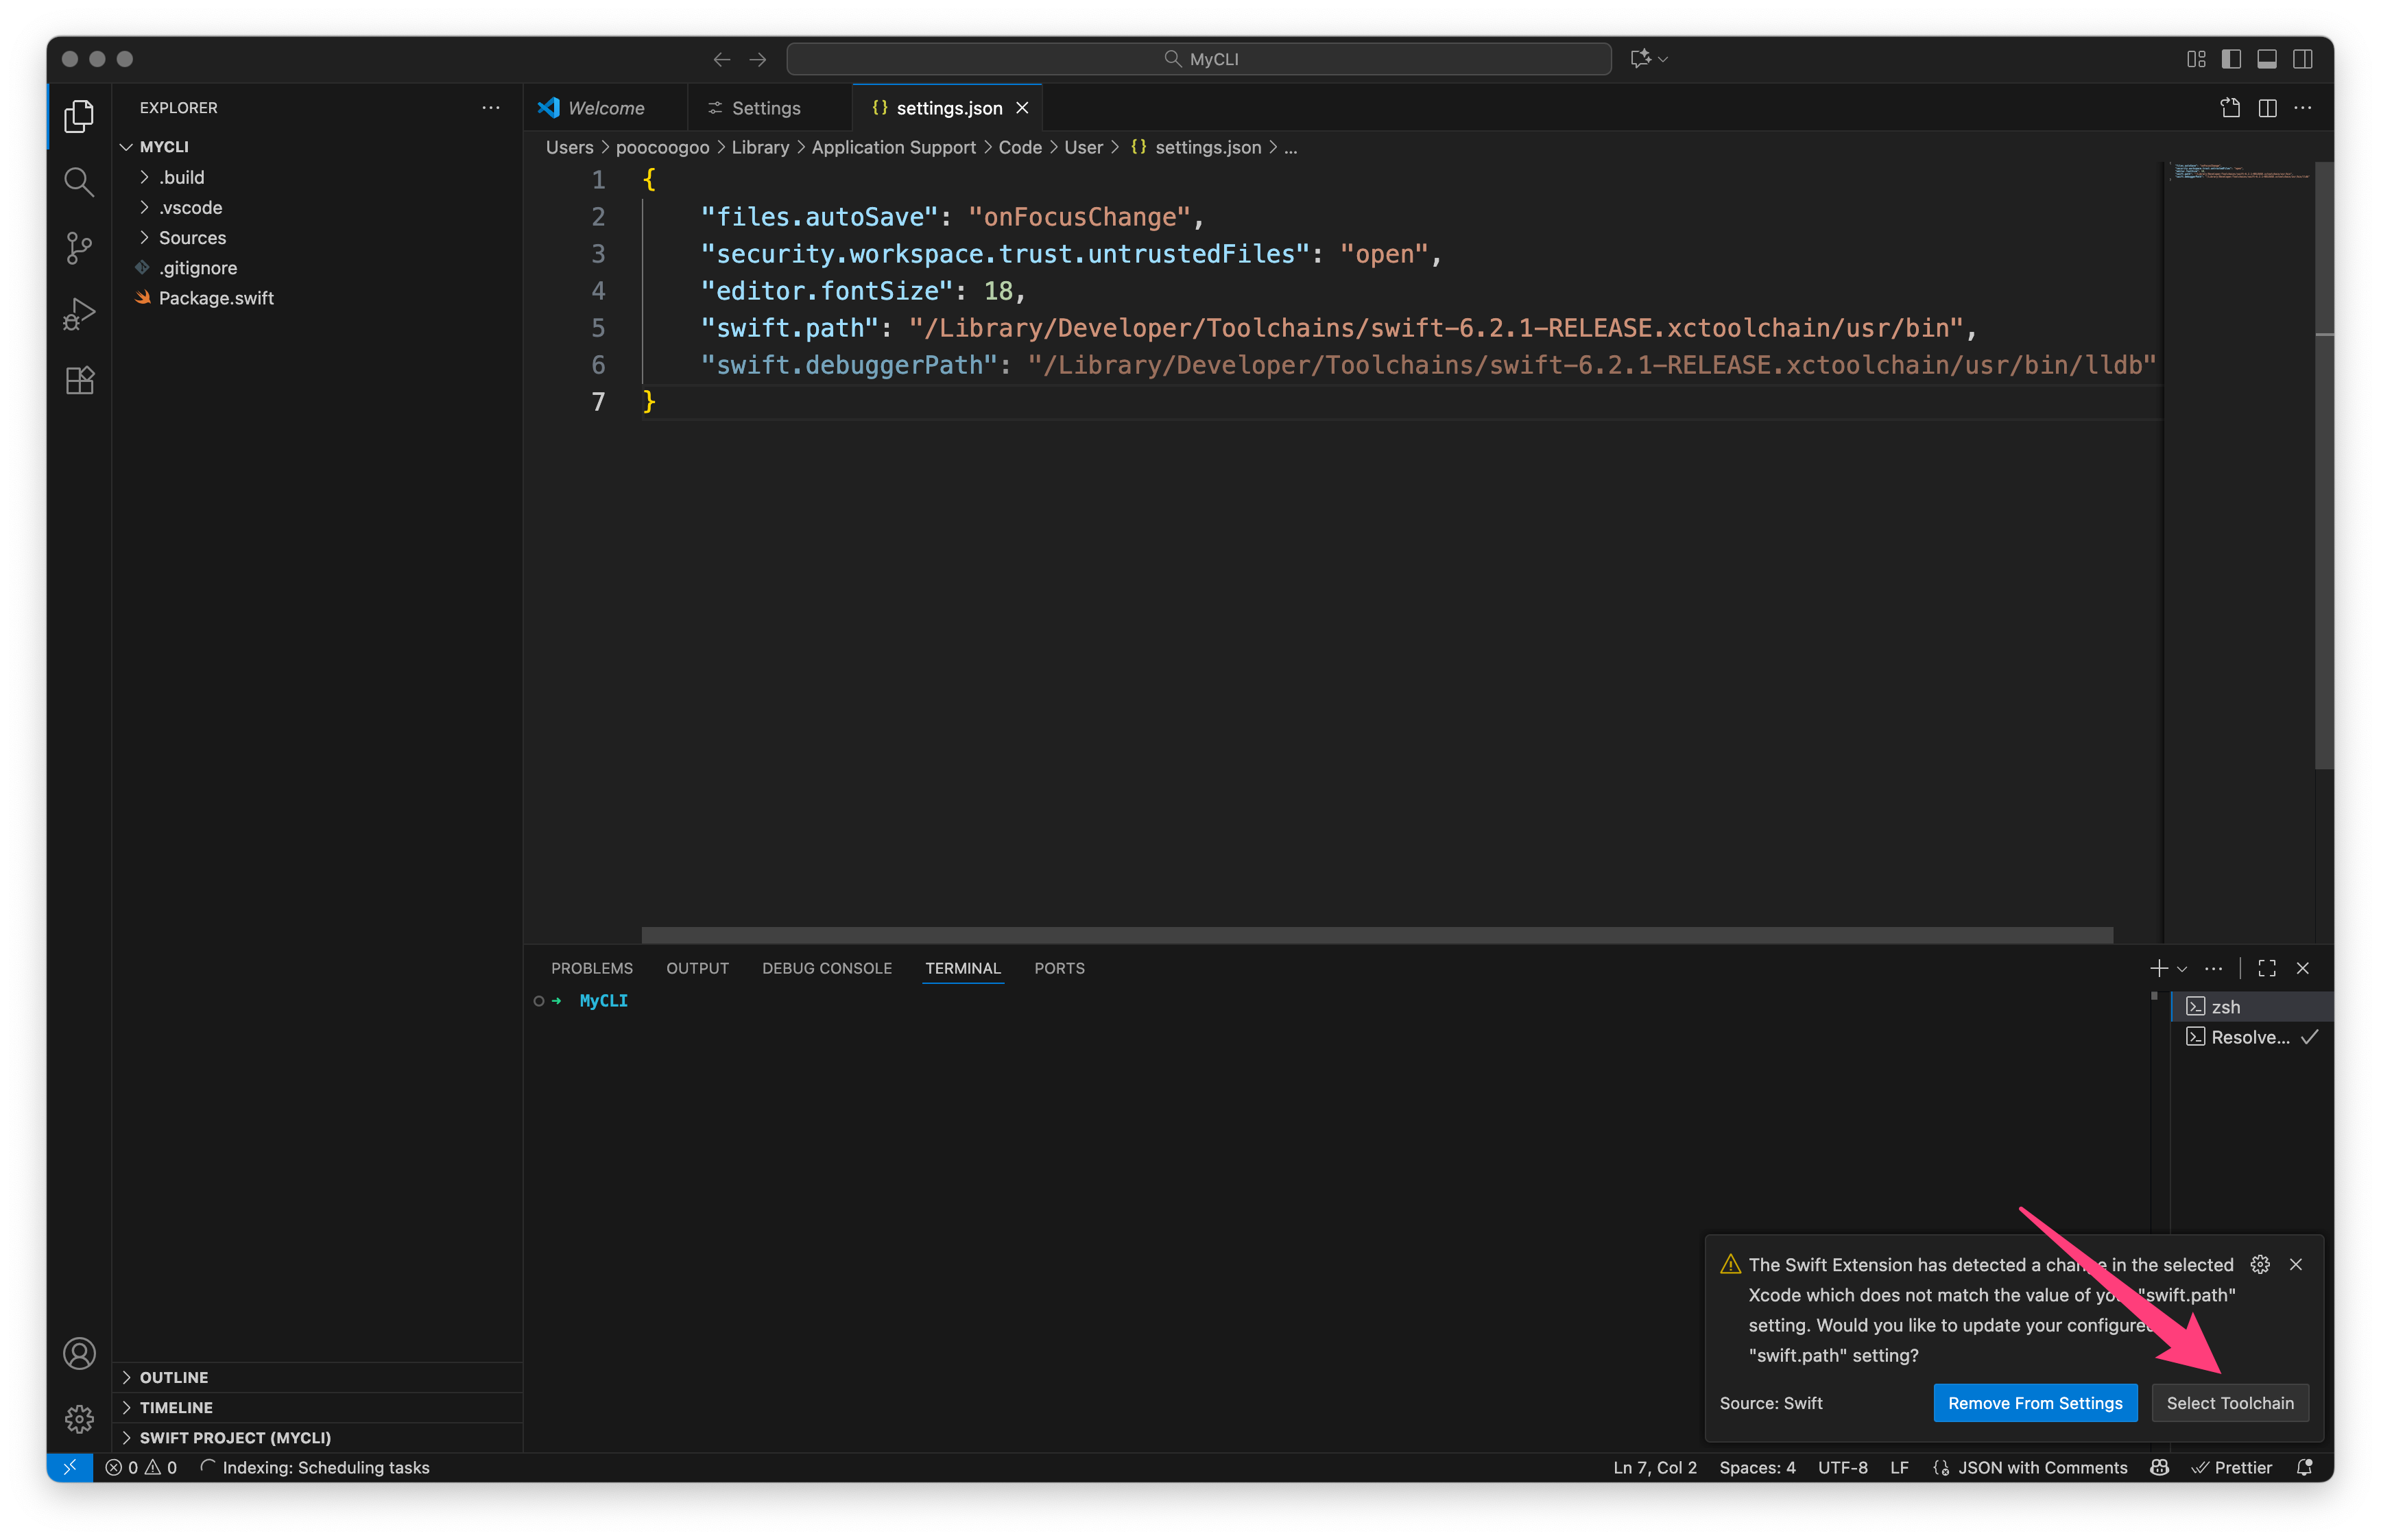
Task: Click the editor horizontal scrollbar
Action: click(x=1376, y=935)
